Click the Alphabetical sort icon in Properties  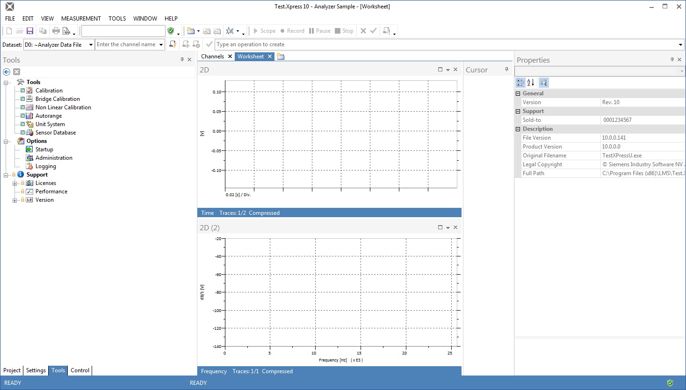pyautogui.click(x=531, y=83)
